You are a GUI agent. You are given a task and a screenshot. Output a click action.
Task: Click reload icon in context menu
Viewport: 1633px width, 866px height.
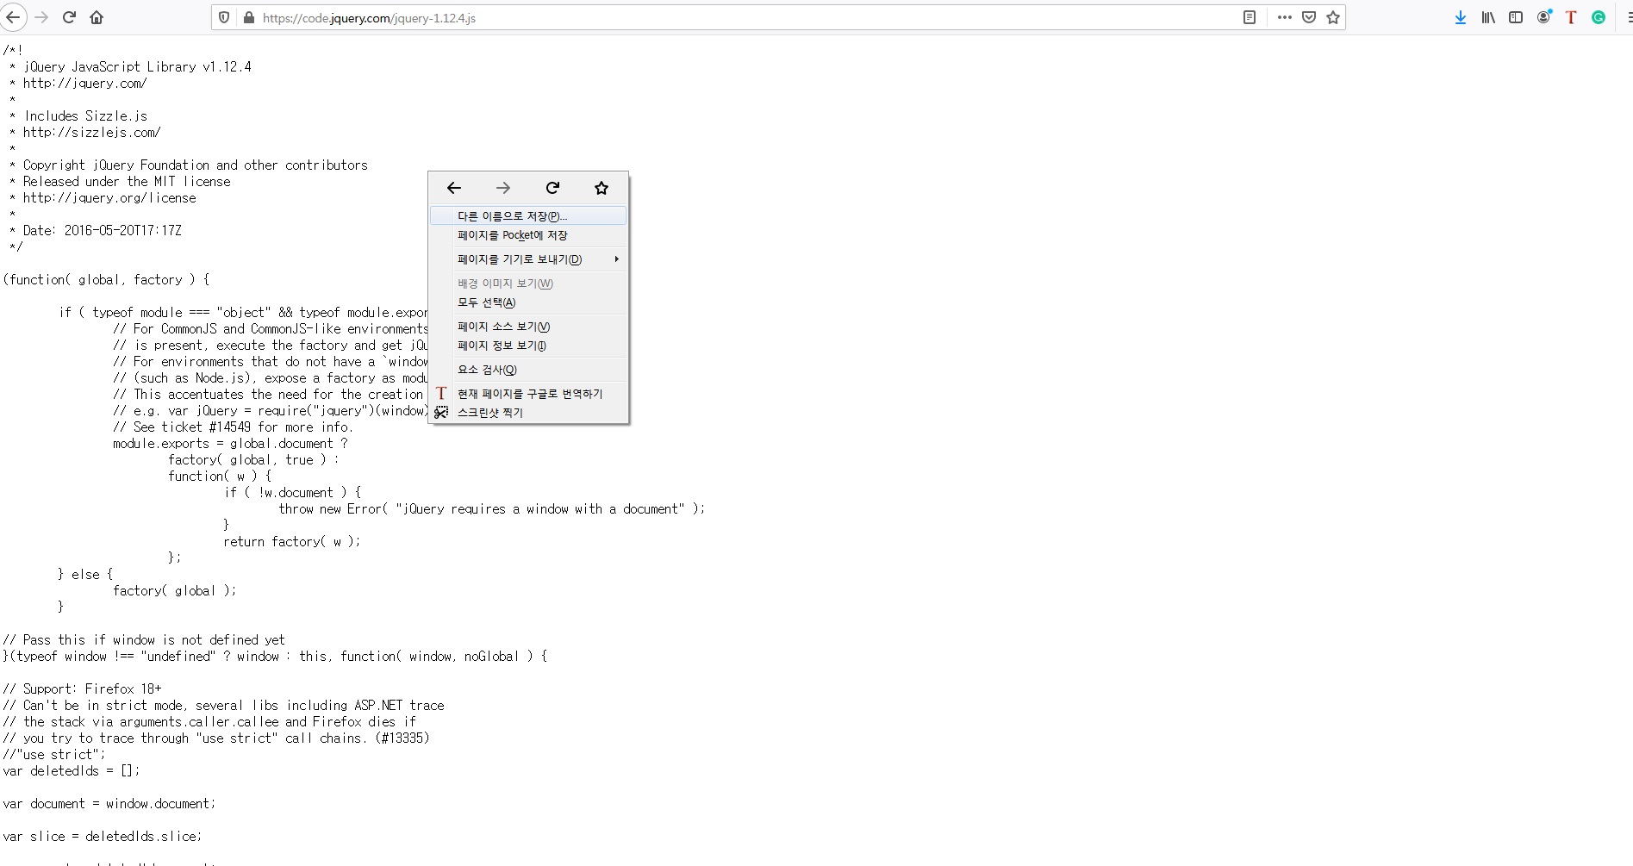click(x=552, y=188)
